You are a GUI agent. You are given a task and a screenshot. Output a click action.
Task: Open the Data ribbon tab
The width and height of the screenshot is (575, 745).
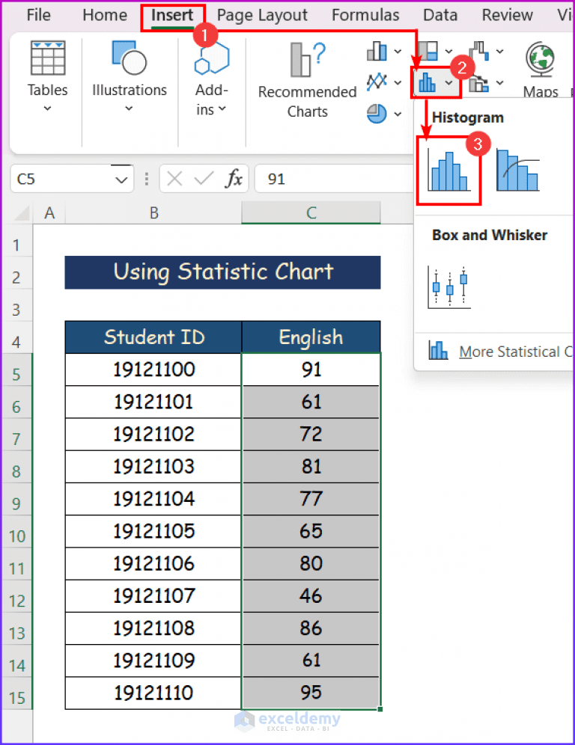(440, 15)
